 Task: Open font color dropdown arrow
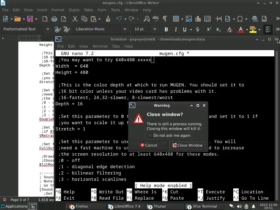point(247,30)
